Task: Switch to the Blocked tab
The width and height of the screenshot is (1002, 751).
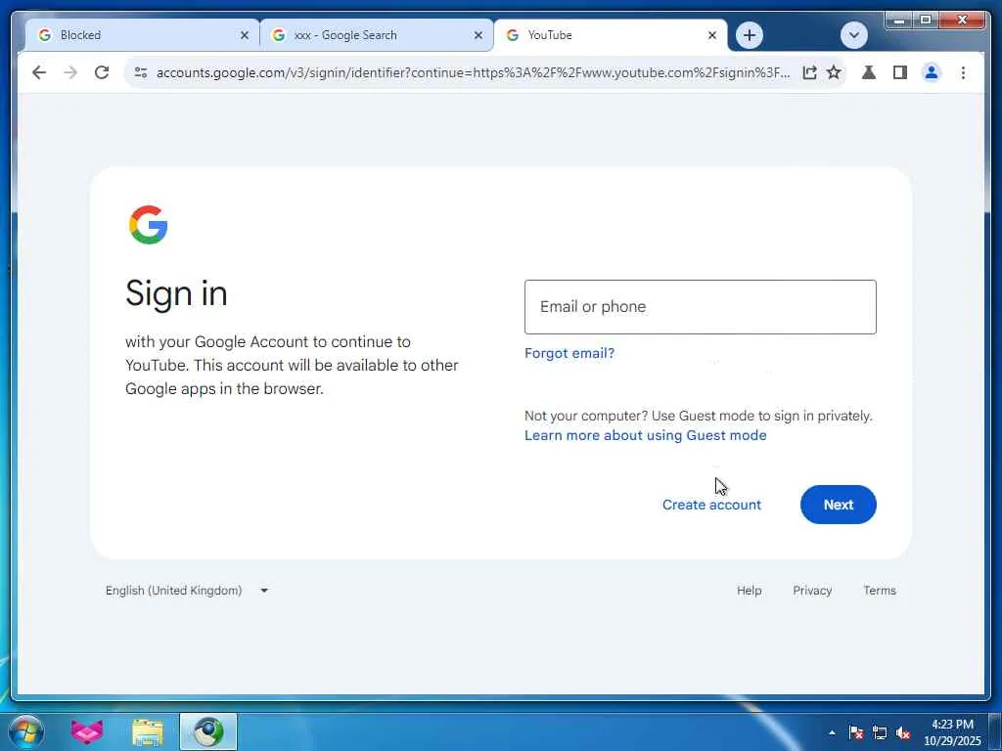Action: coord(141,35)
